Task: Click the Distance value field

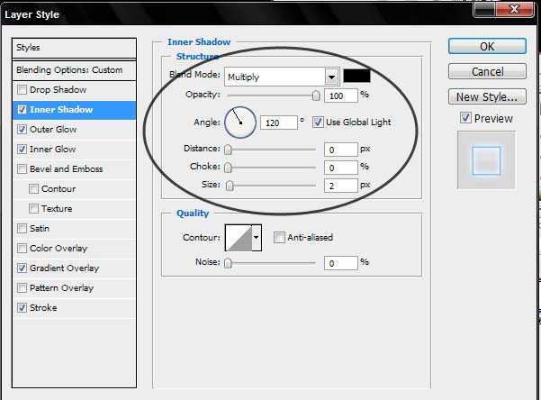Action: coord(341,150)
